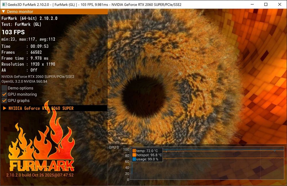The height and width of the screenshot is (186, 287).
Task: Click the window title bar text
Action: 94,4
